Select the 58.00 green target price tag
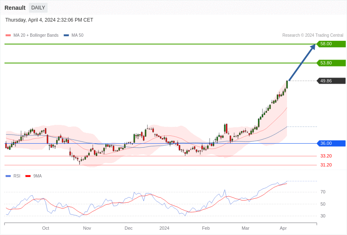 (331, 44)
